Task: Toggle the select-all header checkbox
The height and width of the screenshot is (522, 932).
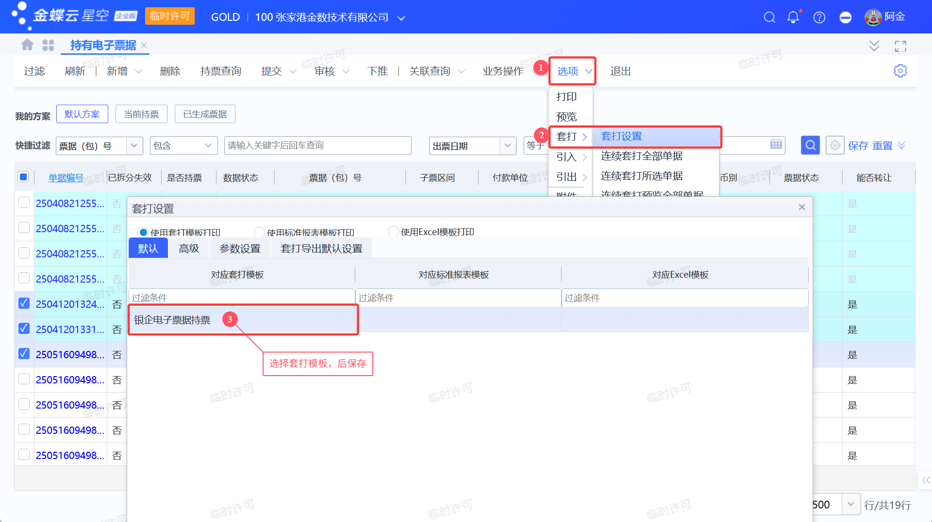Action: (x=23, y=177)
